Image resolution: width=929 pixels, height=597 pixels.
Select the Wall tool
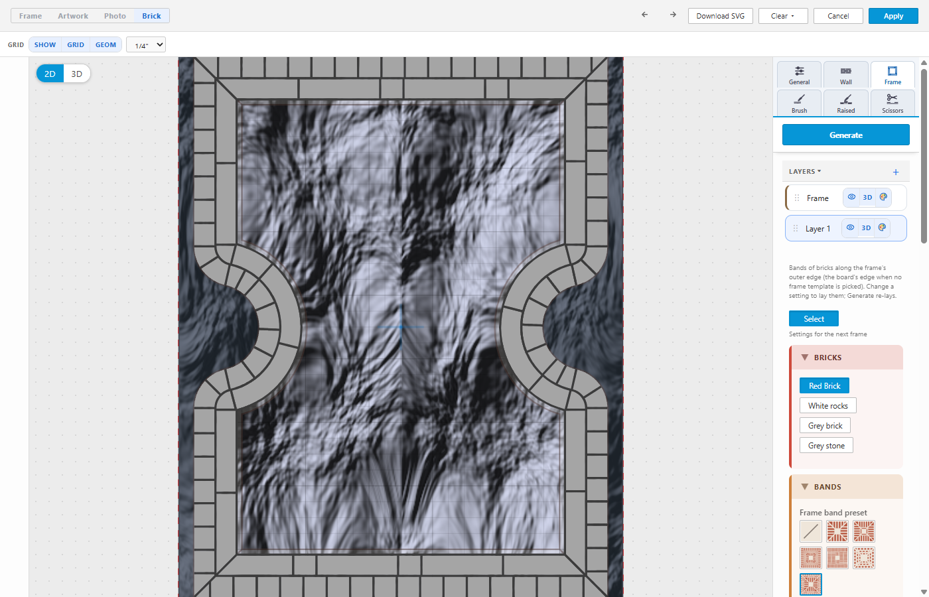coord(846,75)
